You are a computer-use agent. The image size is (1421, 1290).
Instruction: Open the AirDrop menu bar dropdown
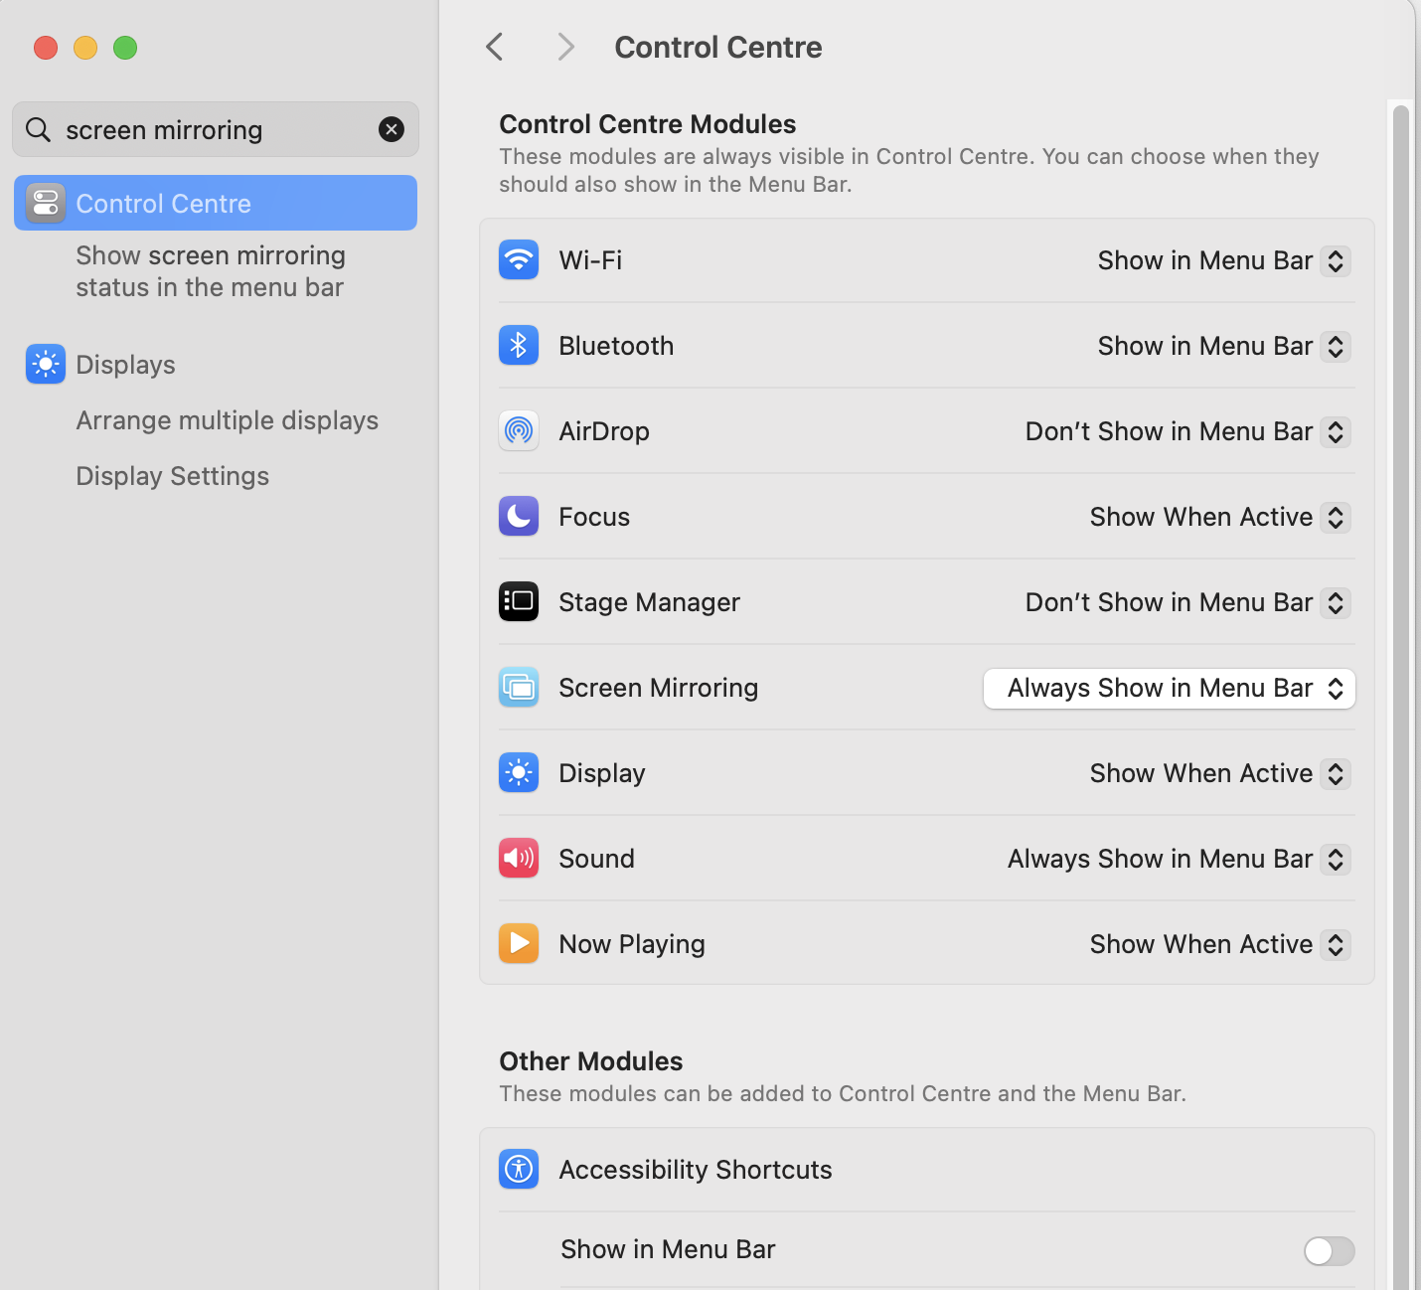point(1188,431)
